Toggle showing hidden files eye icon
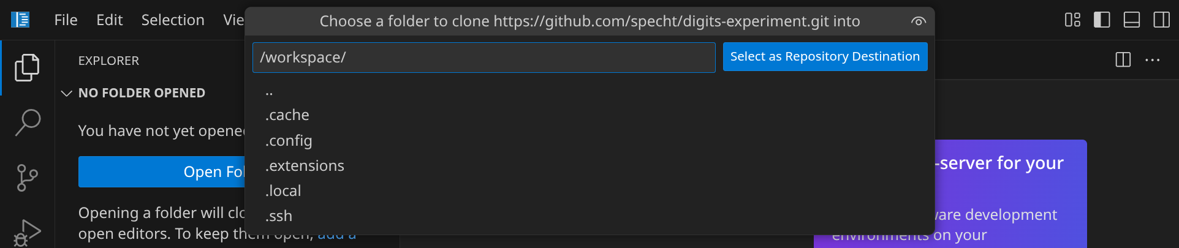1179x248 pixels. (x=918, y=21)
